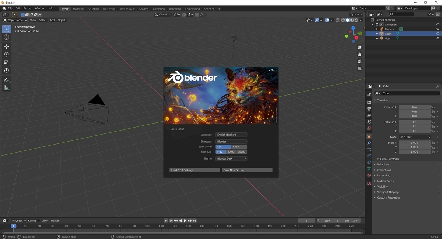Open the Language dropdown
442x239 pixels.
pyautogui.click(x=231, y=135)
